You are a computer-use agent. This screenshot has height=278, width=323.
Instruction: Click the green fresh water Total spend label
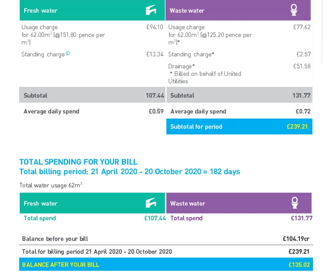click(40, 218)
